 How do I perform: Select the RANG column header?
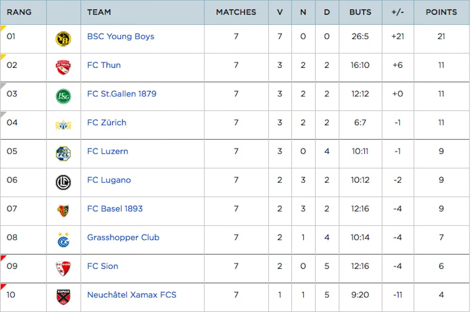click(19, 12)
